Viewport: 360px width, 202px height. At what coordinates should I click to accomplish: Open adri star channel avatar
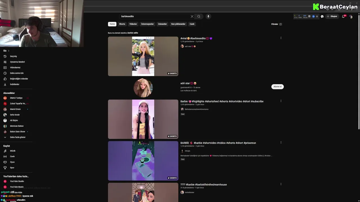[x=143, y=88]
